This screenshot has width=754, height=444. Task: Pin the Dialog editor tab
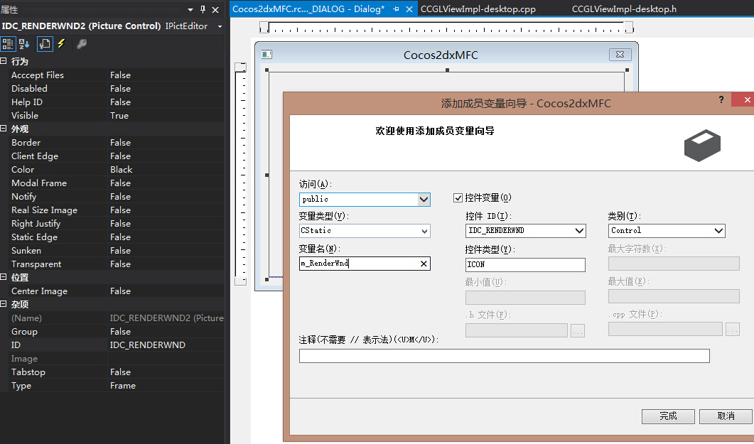tap(397, 9)
